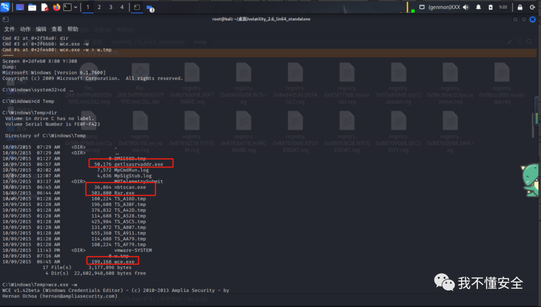Click the 'C:\Windows\Temp>wce.exe -w' prompt line
The height and width of the screenshot is (307, 541).
pyautogui.click(x=40, y=284)
